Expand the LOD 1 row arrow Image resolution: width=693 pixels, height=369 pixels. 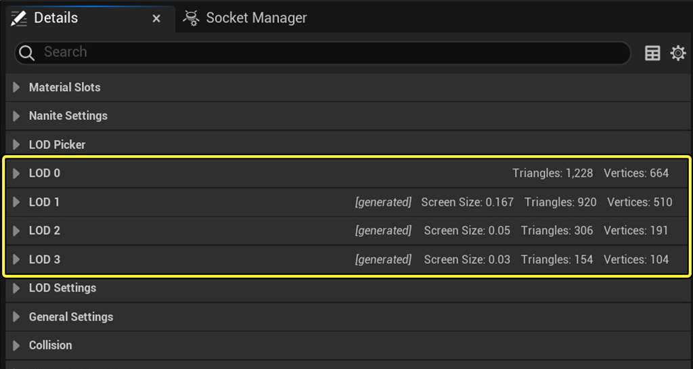[x=16, y=202]
